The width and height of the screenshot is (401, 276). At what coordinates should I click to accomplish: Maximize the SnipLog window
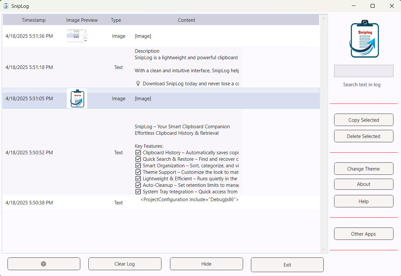[373, 6]
